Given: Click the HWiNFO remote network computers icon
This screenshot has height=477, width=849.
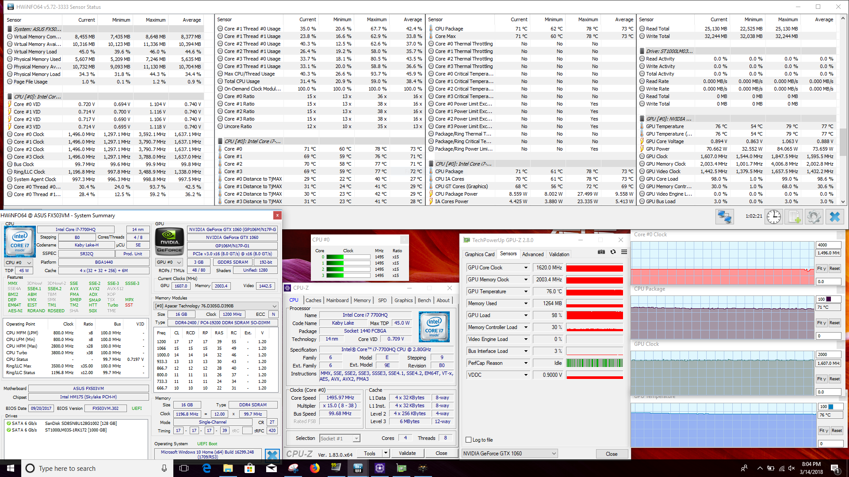Looking at the screenshot, I should [725, 216].
